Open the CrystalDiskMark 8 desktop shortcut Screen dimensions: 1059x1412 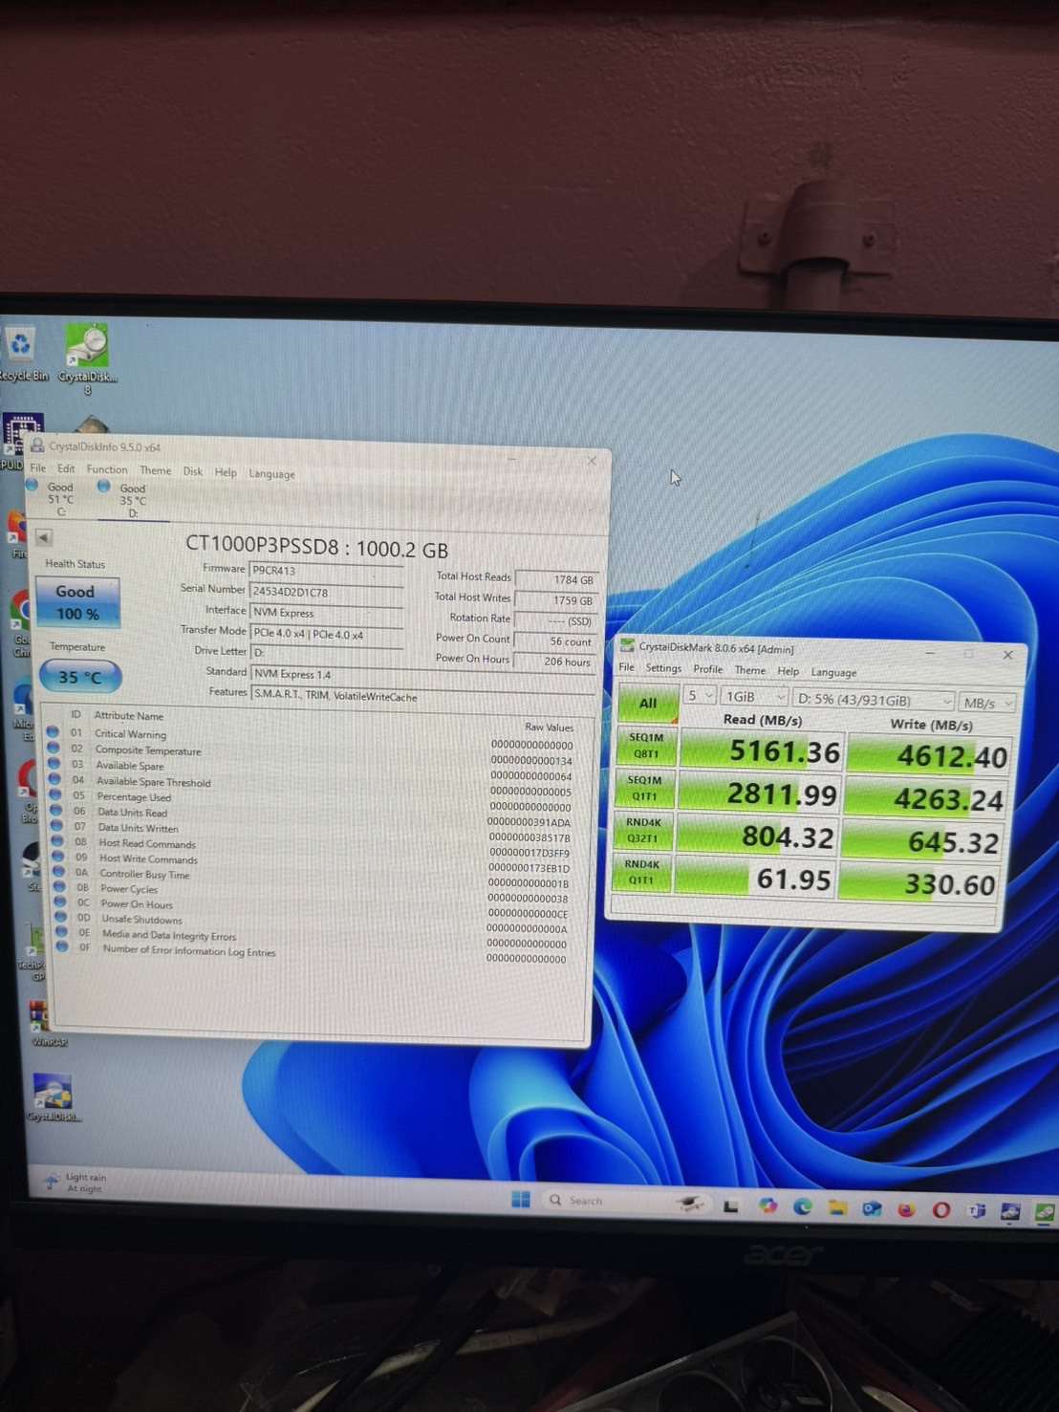click(x=88, y=358)
